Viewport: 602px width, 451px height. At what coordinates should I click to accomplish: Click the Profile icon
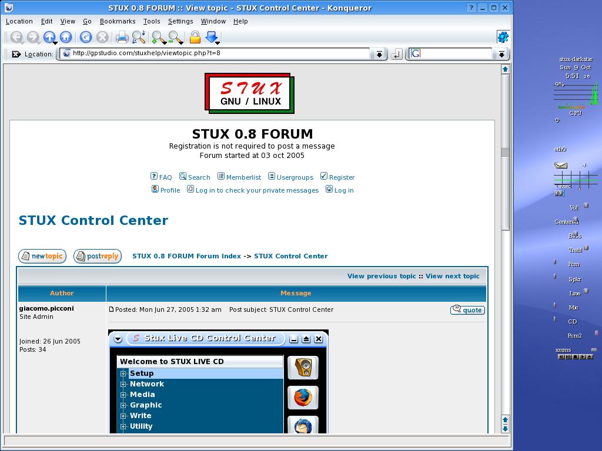155,189
